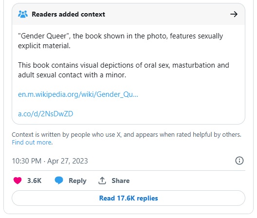Click the blue speech bubble reply icon
The height and width of the screenshot is (218, 257).
[59, 181]
